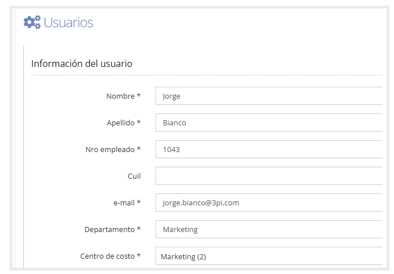Click the Apellido * label
This screenshot has width=394, height=274.
(x=124, y=123)
